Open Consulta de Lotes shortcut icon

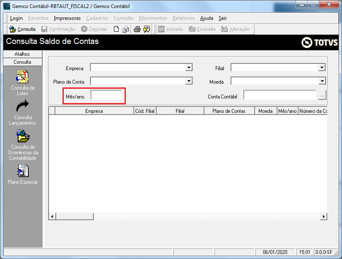(23, 76)
